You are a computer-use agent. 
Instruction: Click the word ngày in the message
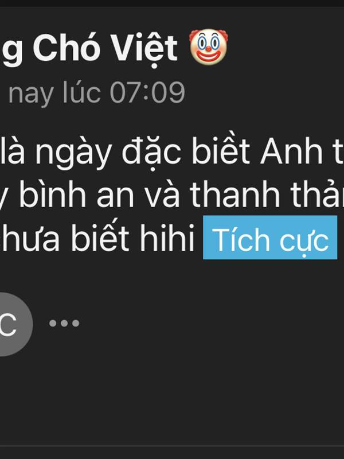(x=73, y=153)
